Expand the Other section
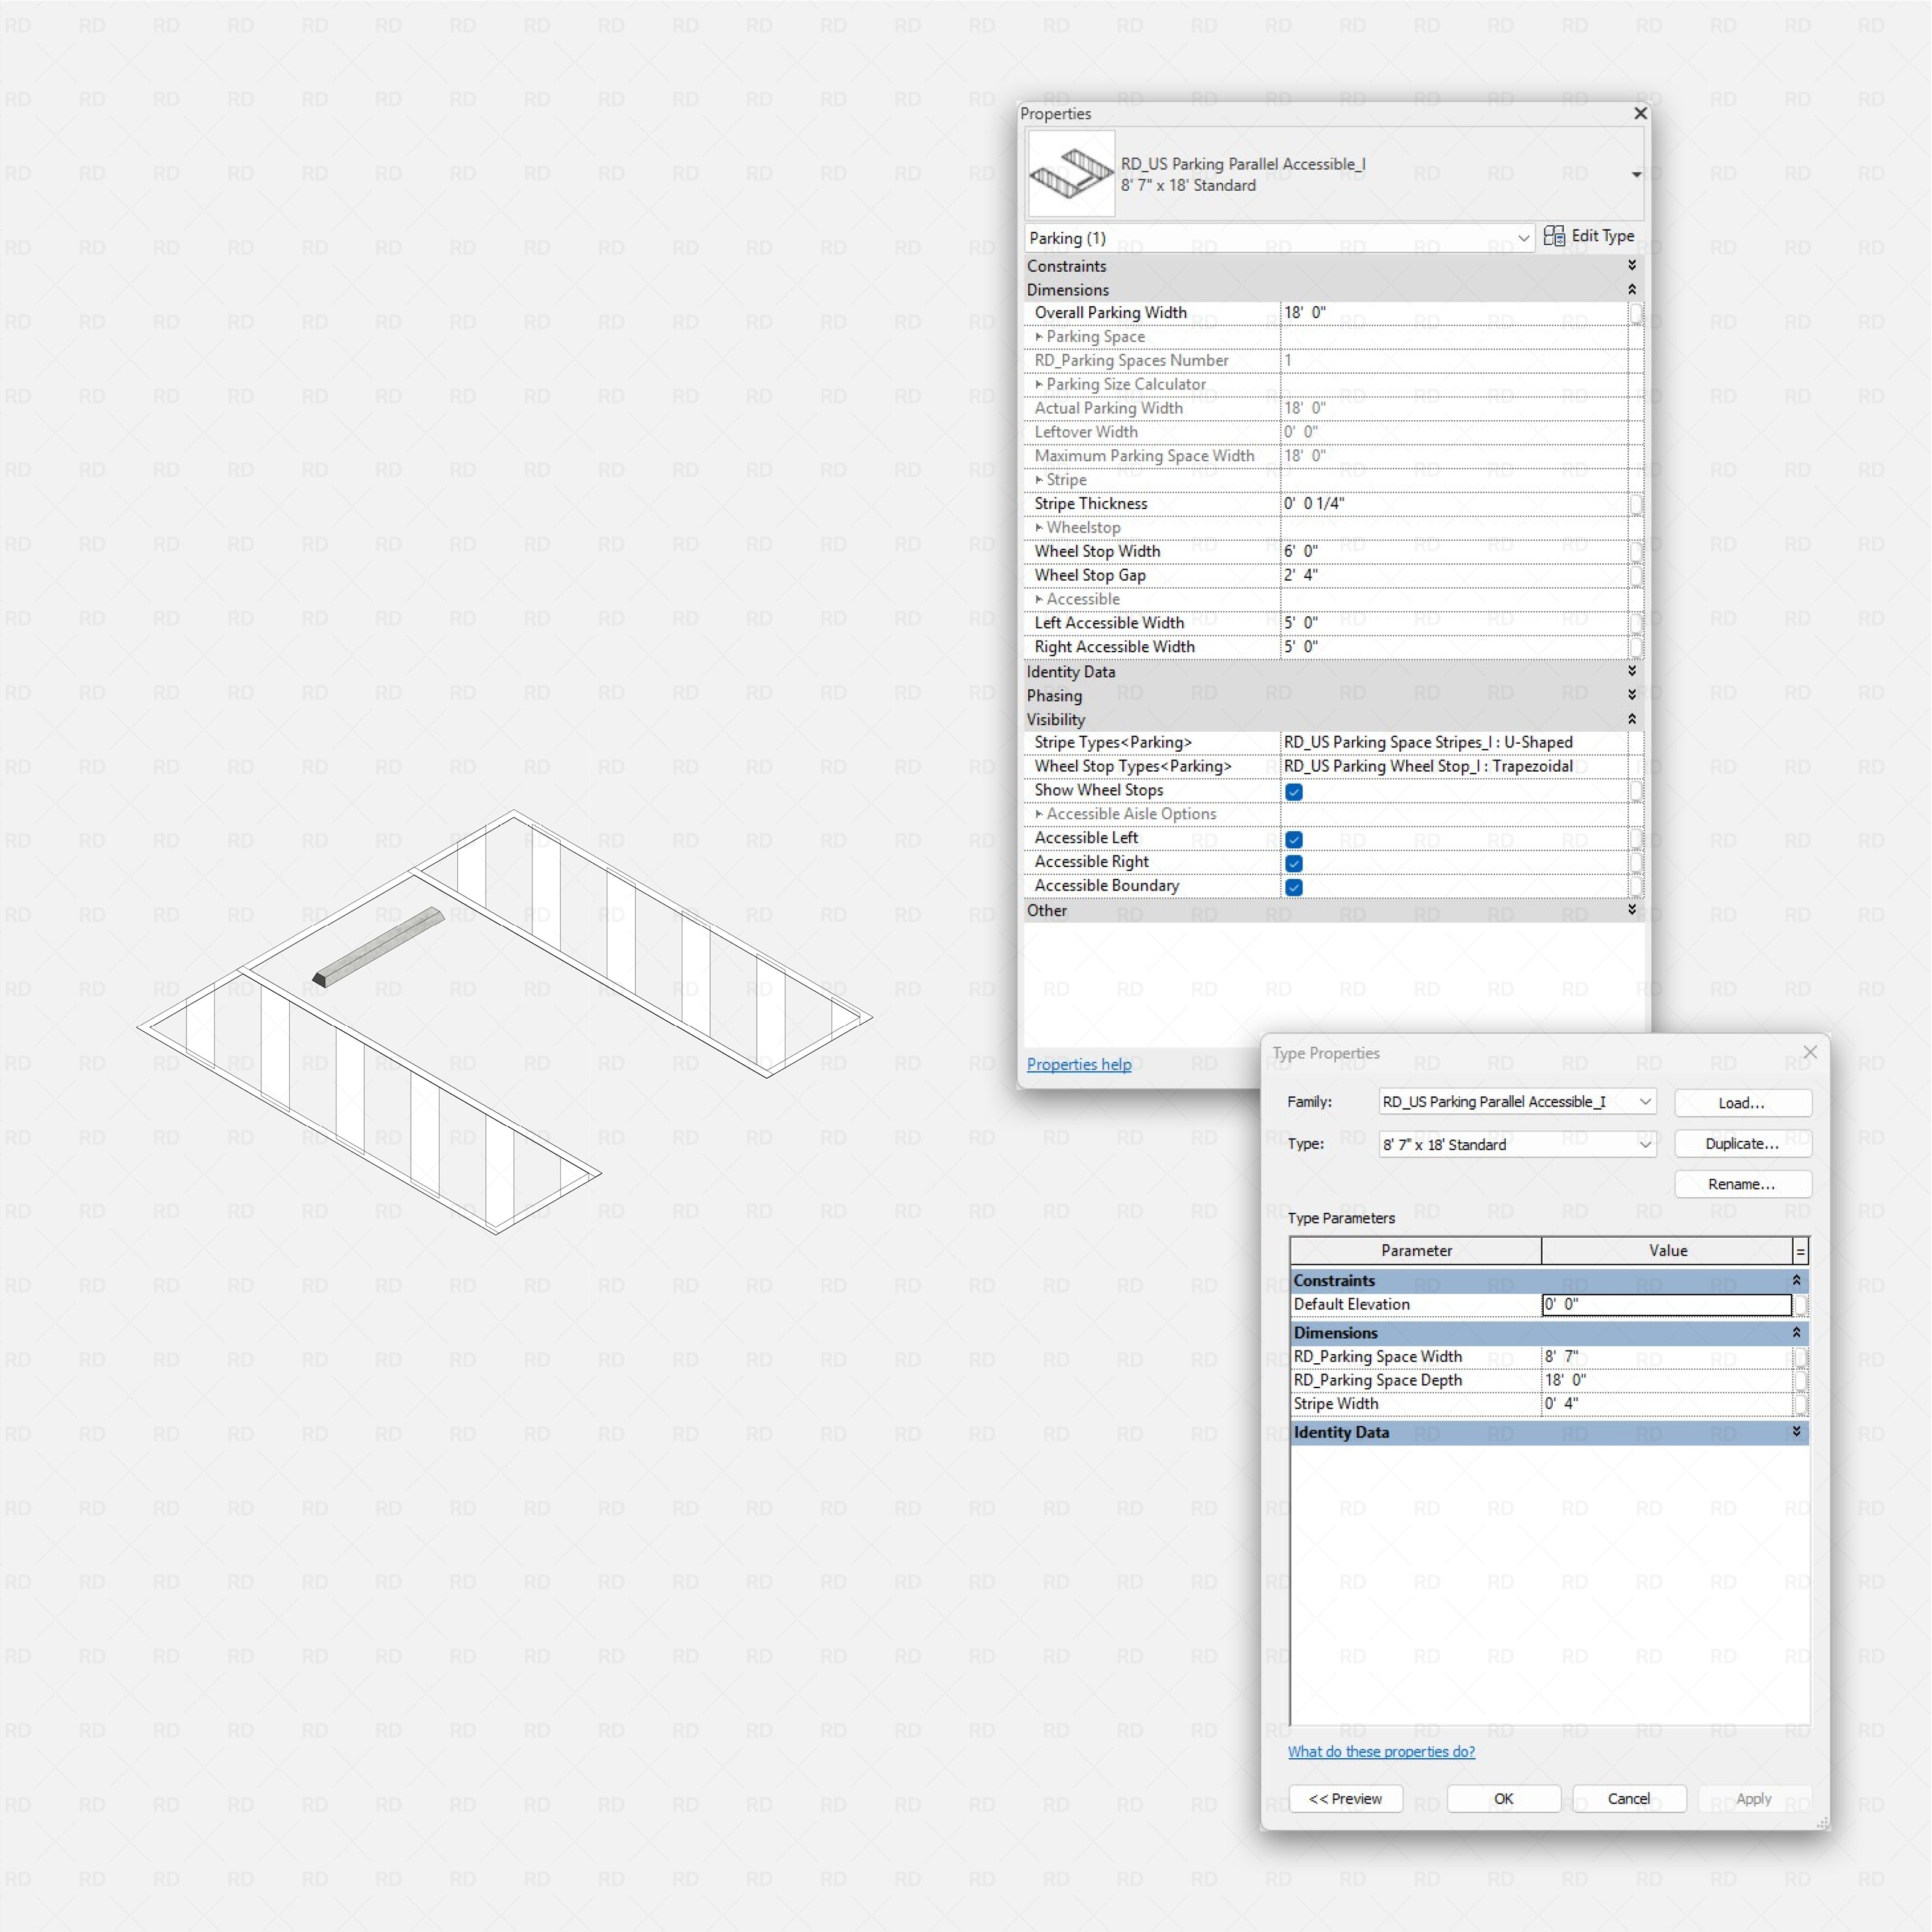Screen dimensions: 1932x1932 (1632, 909)
